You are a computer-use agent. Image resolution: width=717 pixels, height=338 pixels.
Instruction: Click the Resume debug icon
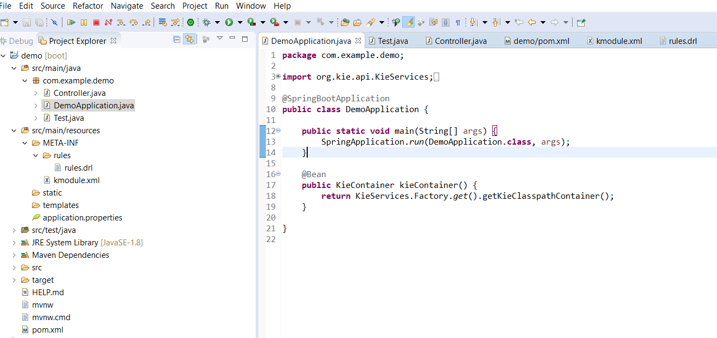pyautogui.click(x=72, y=22)
